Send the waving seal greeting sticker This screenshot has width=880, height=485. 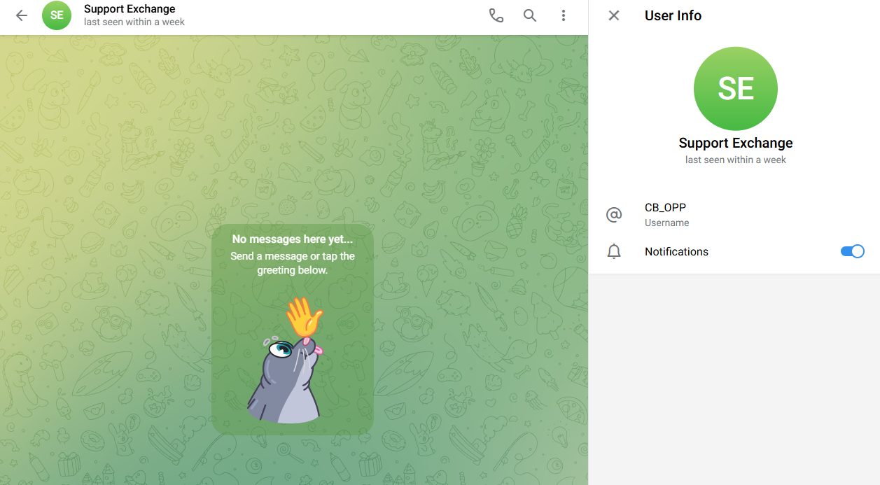pyautogui.click(x=284, y=378)
